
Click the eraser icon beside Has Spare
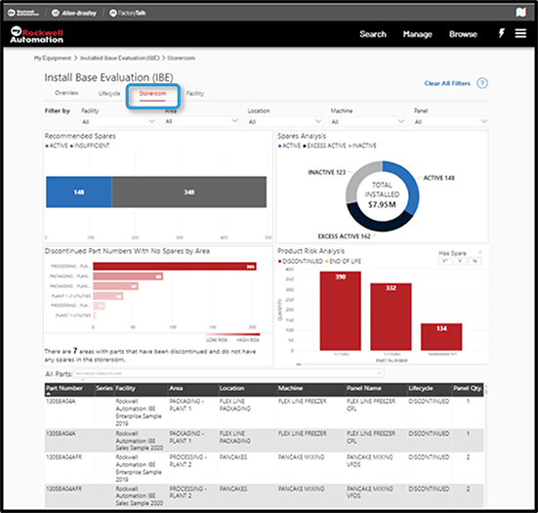click(479, 253)
